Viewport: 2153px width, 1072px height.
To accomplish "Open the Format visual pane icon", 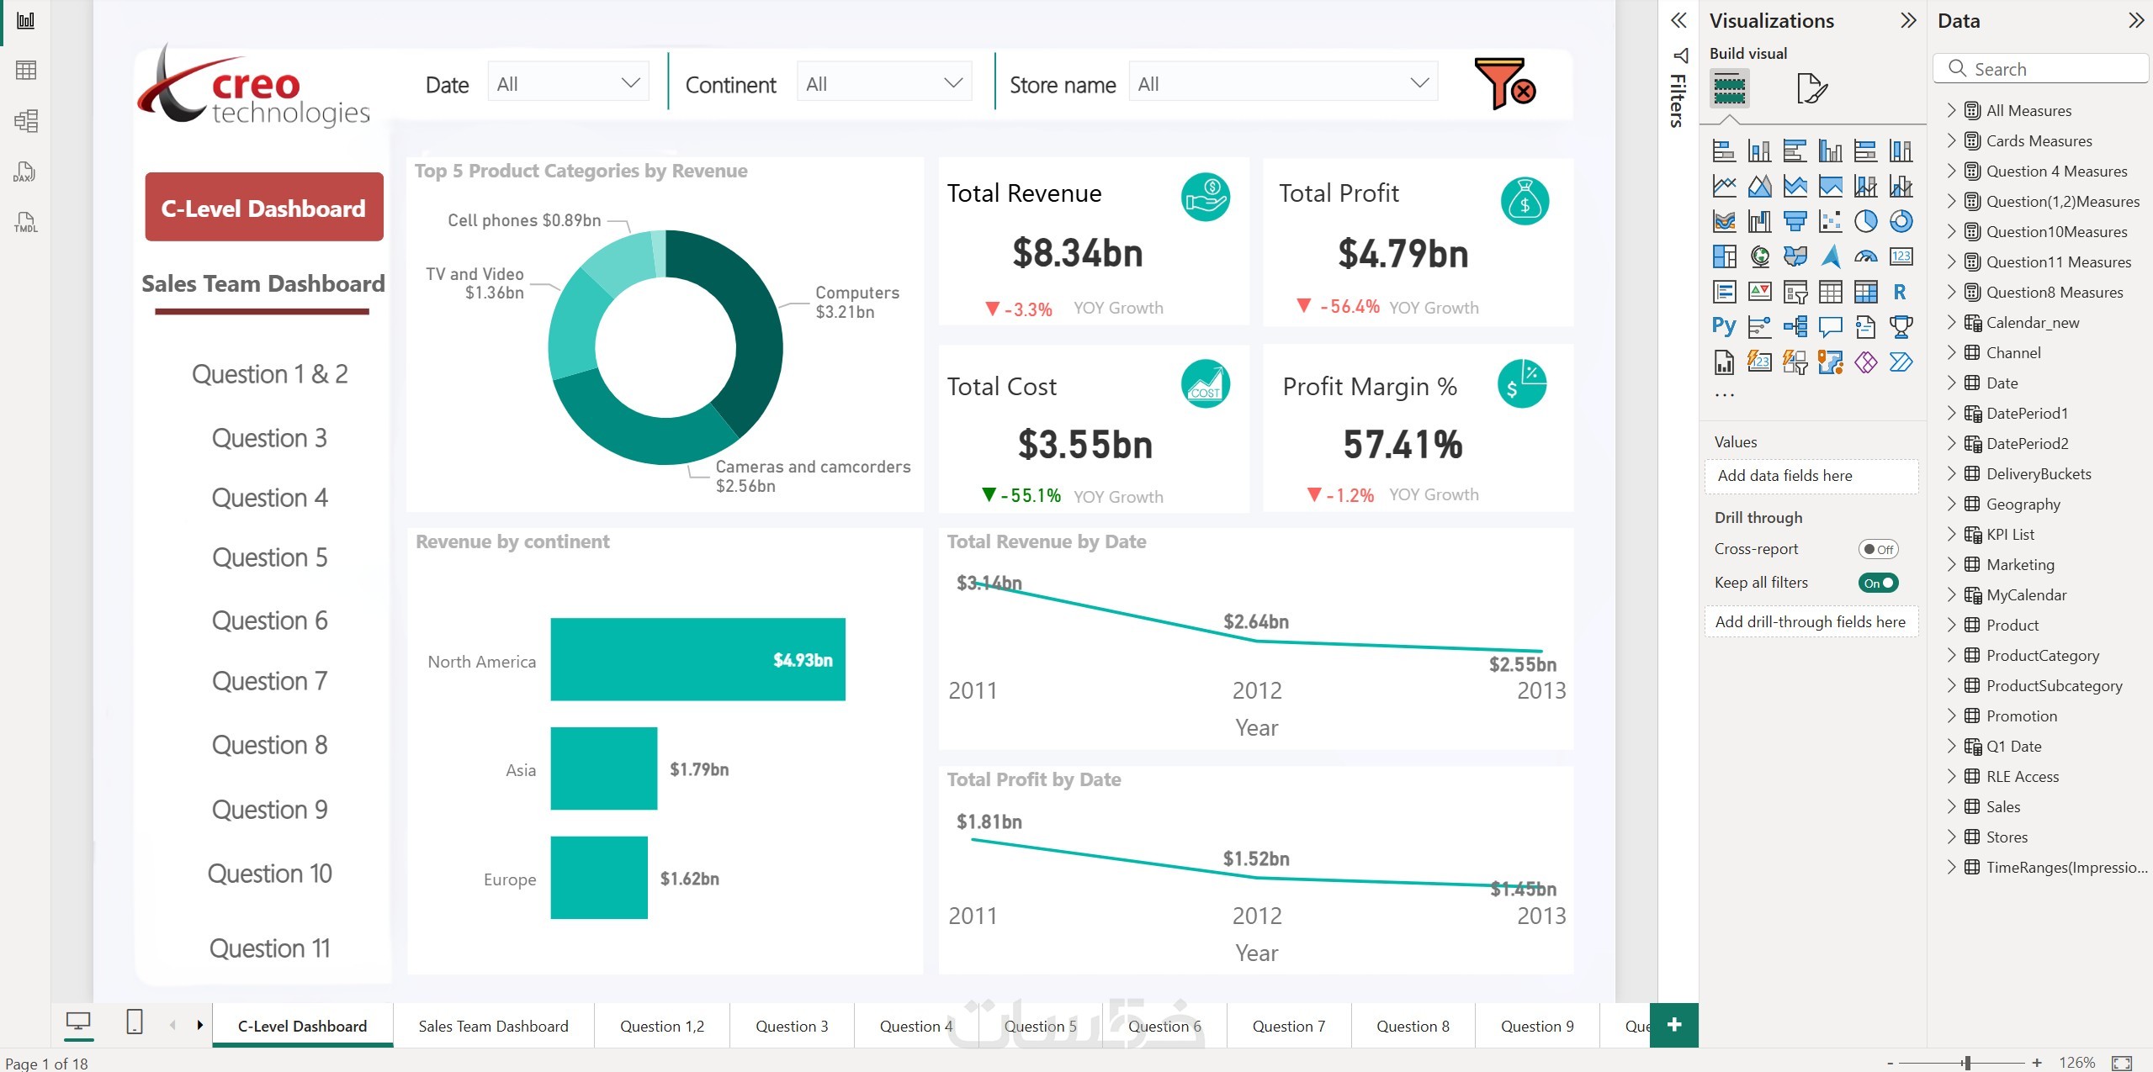I will [x=1811, y=88].
